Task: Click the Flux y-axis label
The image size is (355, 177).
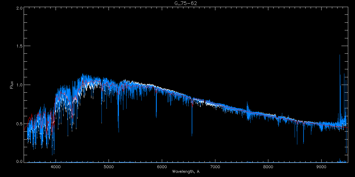Action: [12, 85]
